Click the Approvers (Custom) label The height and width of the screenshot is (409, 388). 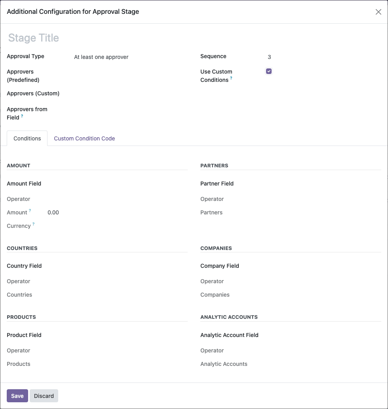coord(33,93)
